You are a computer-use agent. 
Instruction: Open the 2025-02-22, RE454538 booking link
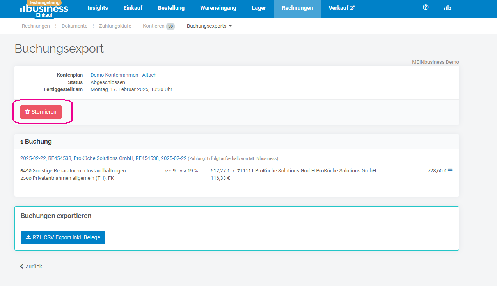(103, 158)
